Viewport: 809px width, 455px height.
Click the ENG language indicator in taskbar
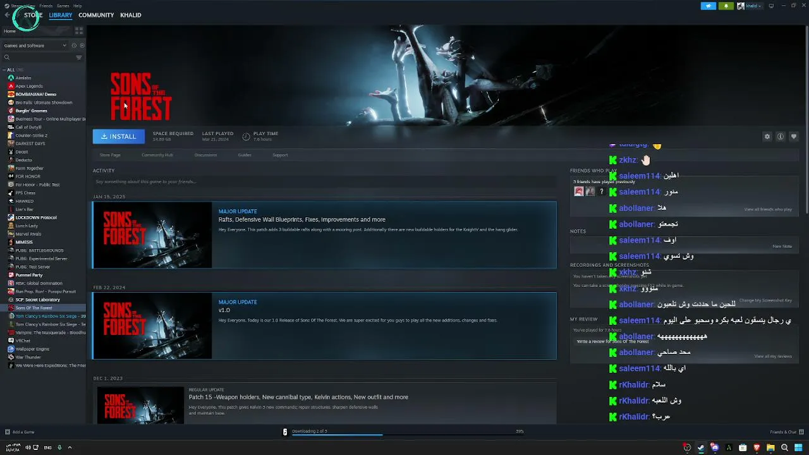coord(47,447)
